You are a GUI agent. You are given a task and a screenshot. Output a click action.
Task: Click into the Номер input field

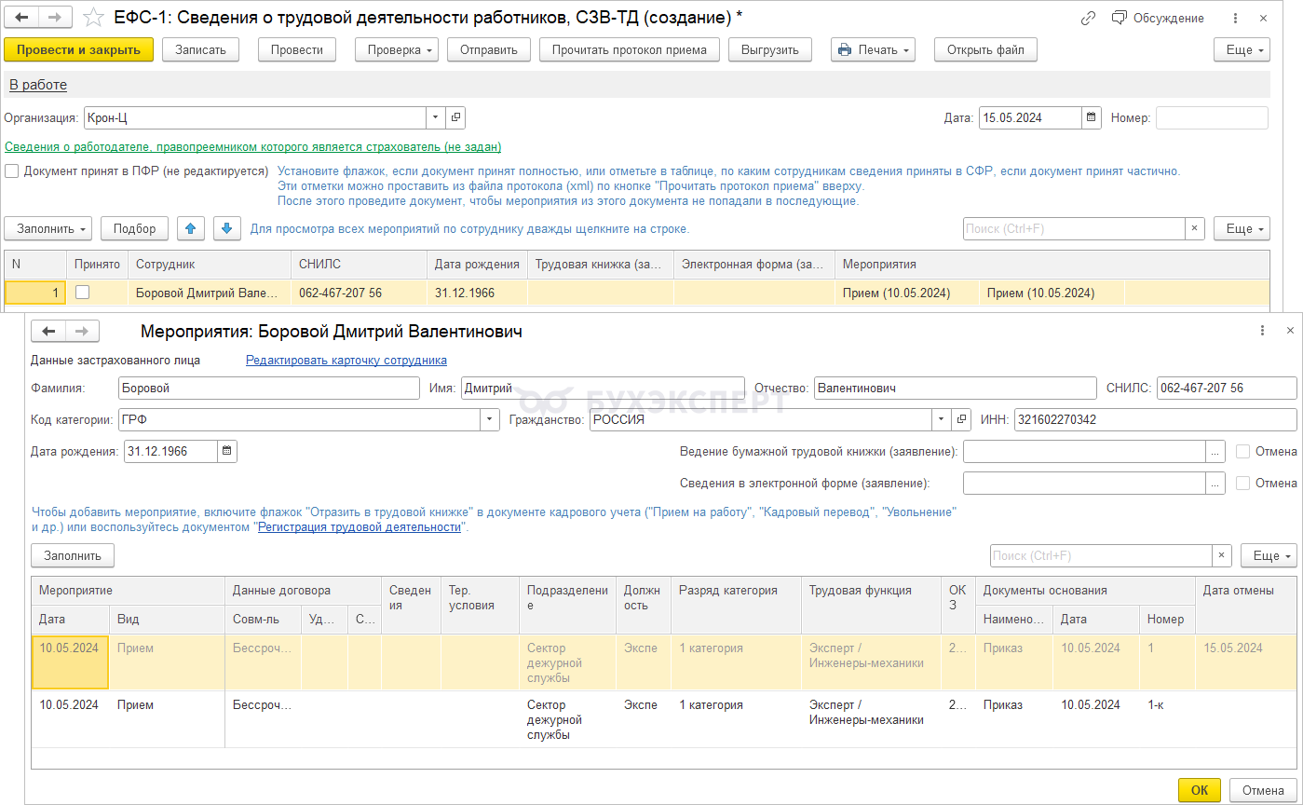pyautogui.click(x=1211, y=118)
